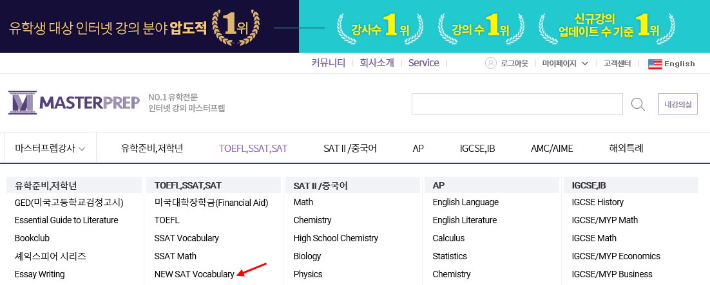Open AP in the main navigation bar
The height and width of the screenshot is (285, 710).
click(418, 148)
